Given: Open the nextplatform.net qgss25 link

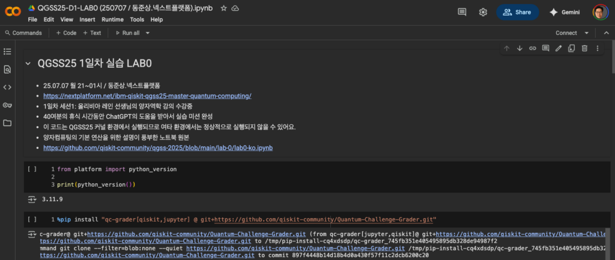Looking at the screenshot, I should (x=148, y=95).
